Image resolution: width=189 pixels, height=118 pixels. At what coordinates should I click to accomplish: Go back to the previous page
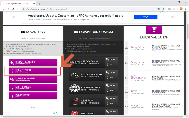3,9
